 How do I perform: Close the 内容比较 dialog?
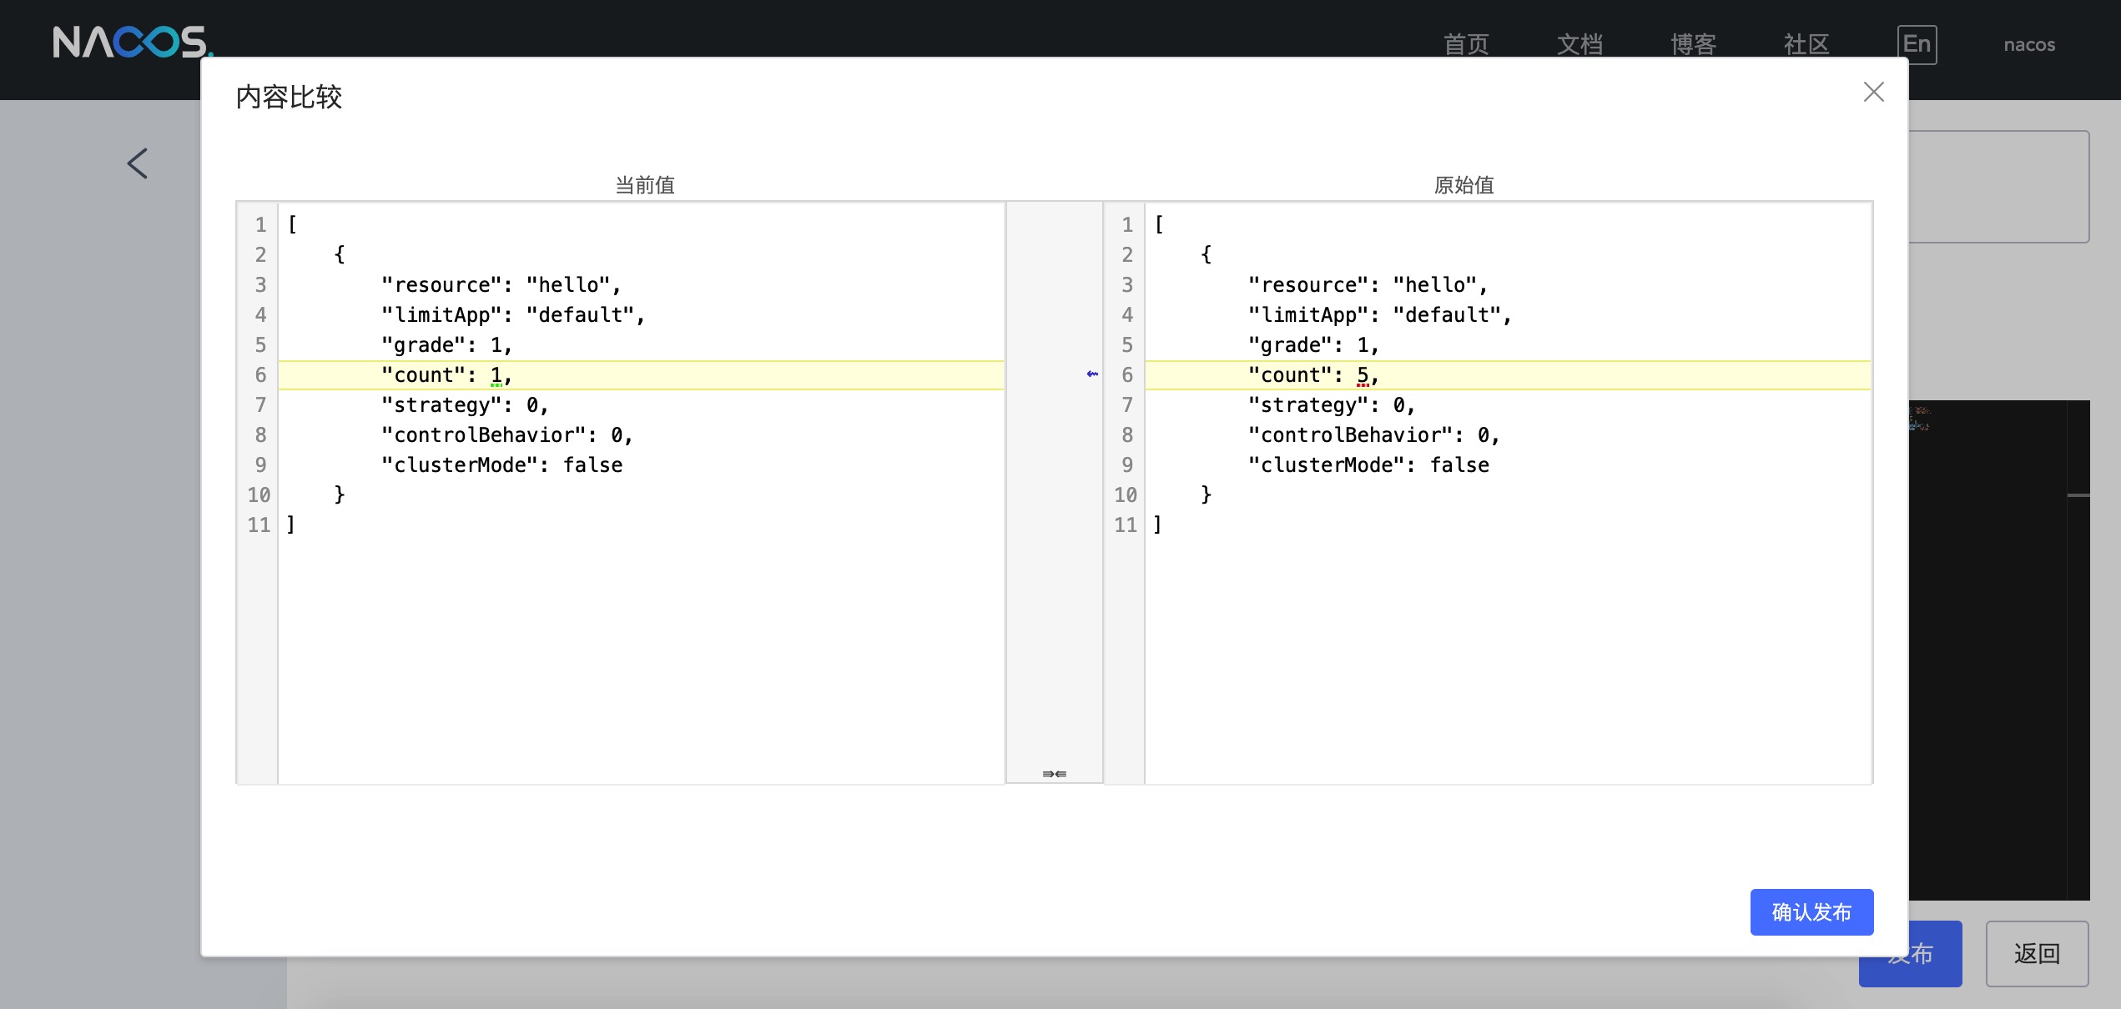[x=1873, y=92]
